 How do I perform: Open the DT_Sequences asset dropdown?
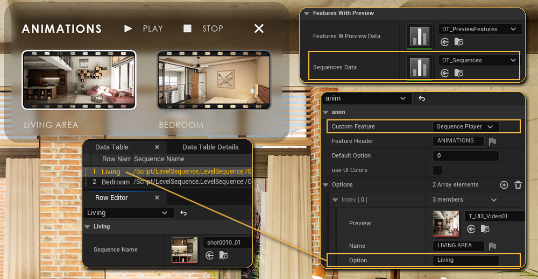point(478,60)
